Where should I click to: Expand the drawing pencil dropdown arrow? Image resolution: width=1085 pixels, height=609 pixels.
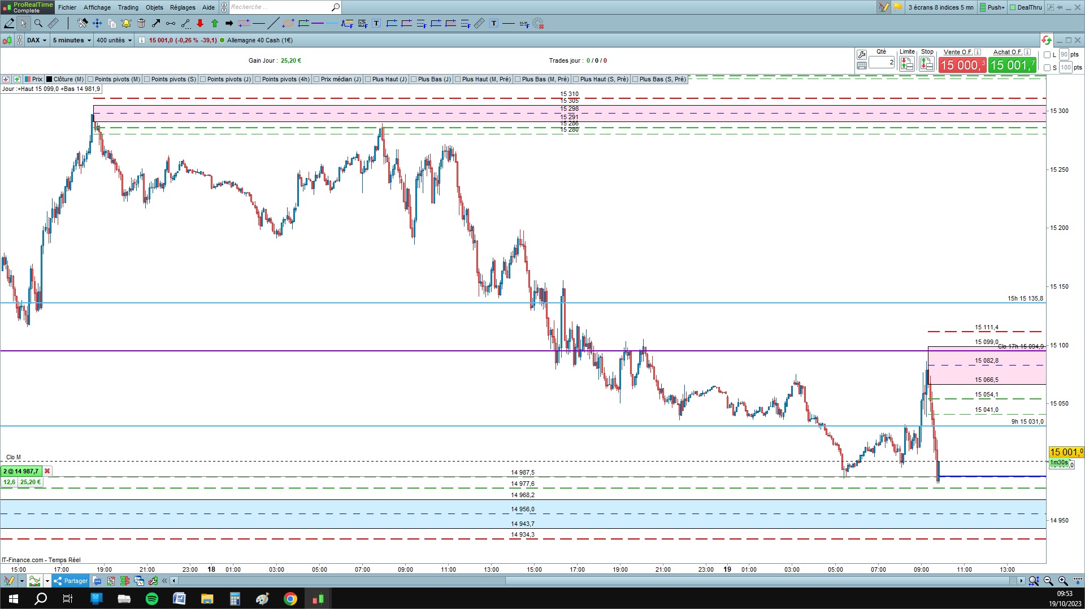tap(21, 581)
